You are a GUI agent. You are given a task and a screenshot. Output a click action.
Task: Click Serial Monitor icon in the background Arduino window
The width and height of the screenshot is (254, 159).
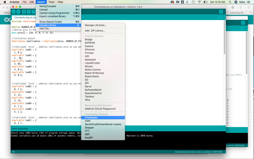pyautogui.click(x=243, y=23)
